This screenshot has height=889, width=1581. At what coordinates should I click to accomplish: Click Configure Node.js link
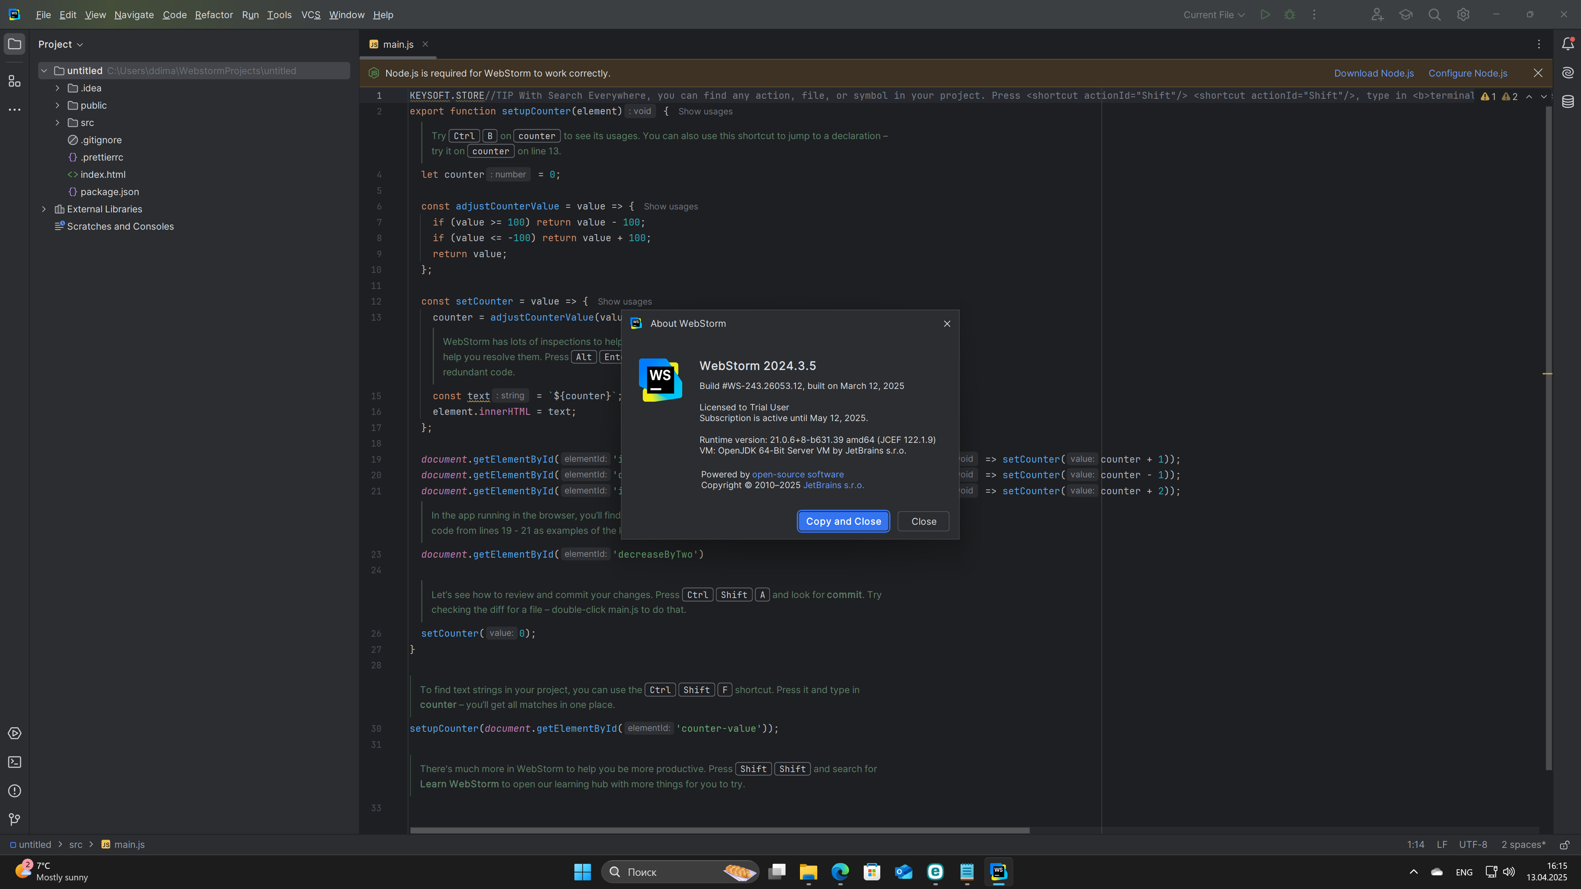pyautogui.click(x=1467, y=73)
